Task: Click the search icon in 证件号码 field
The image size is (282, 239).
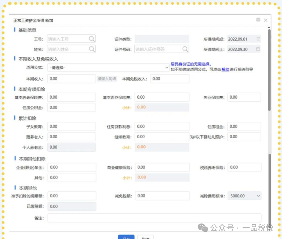Action: [x=185, y=49]
